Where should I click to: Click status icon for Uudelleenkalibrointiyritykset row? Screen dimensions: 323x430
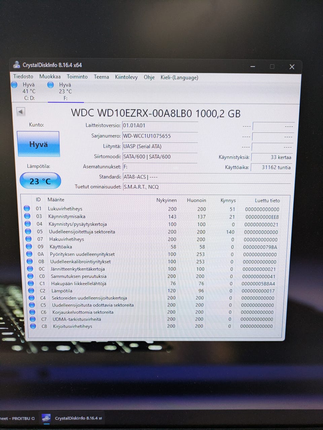[30, 261]
